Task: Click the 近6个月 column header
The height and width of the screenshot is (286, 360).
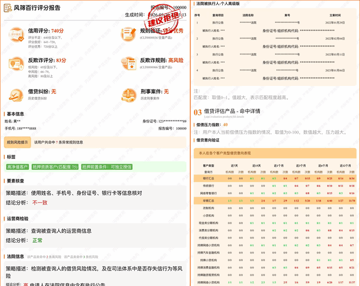Action: point(323,166)
